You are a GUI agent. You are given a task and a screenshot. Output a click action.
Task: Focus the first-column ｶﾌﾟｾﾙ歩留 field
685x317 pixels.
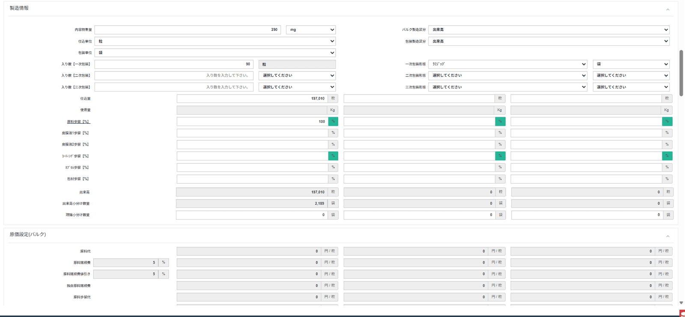coord(253,167)
